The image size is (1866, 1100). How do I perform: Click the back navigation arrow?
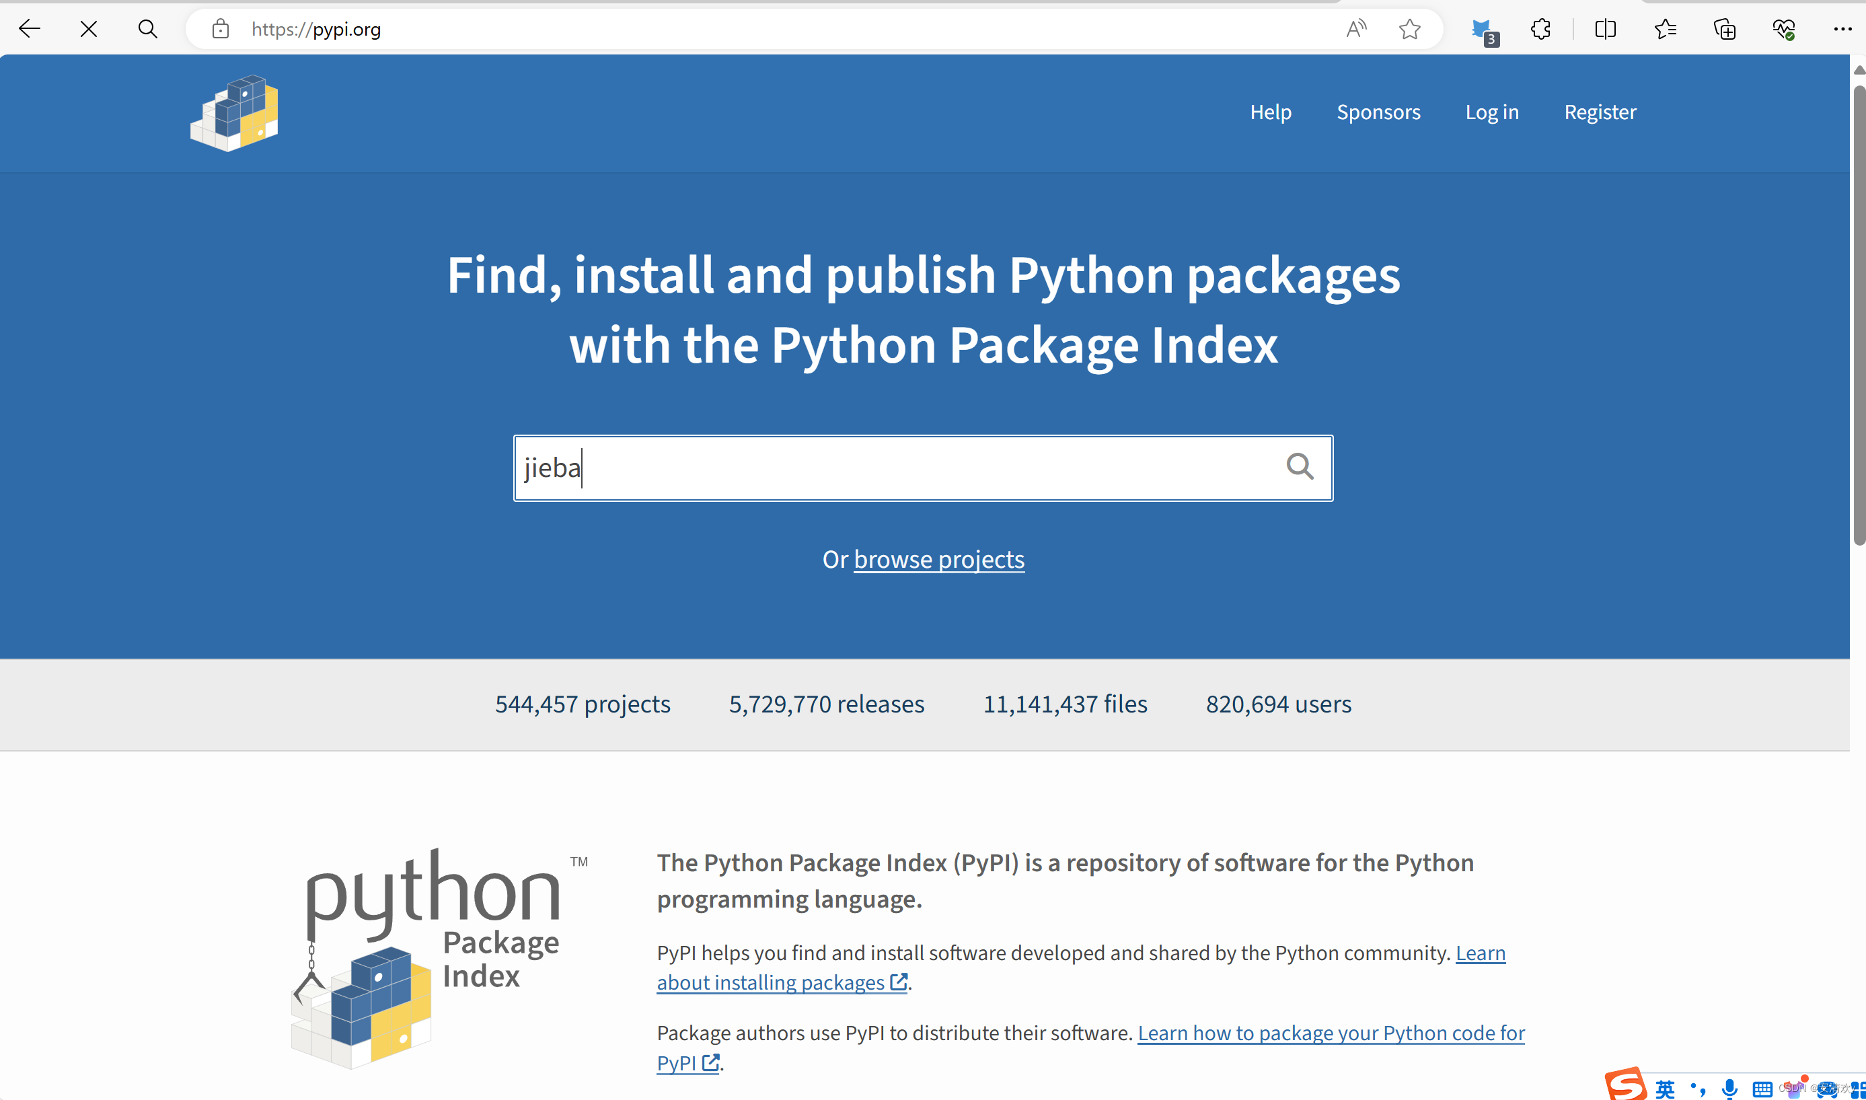tap(30, 29)
